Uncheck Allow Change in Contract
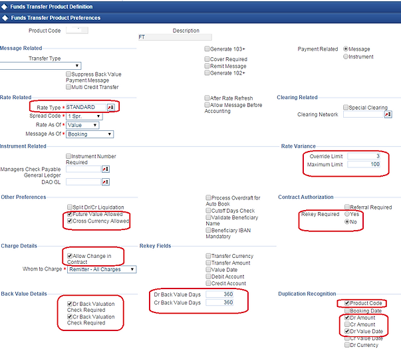Screen dimensions: 401x349 point(70,256)
